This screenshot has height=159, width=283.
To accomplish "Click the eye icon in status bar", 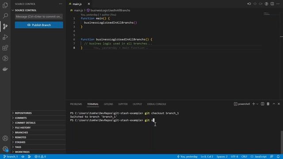I will [23, 157].
